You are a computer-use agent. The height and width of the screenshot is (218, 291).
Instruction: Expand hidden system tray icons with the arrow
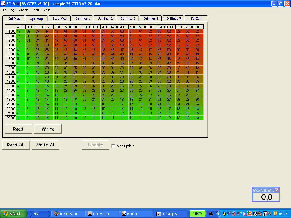coord(219,214)
